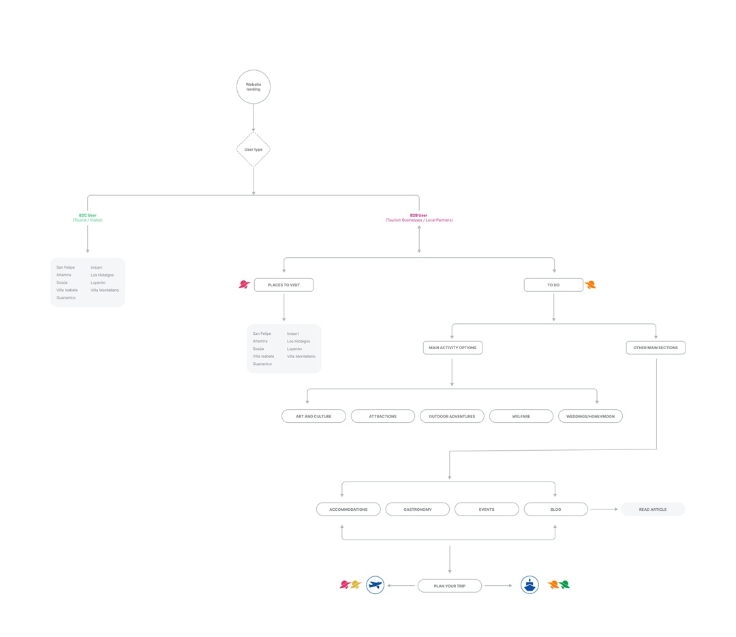Screen dimensions: 736x637
Task: Click the orange hat icon beside the ship
Action: point(553,584)
